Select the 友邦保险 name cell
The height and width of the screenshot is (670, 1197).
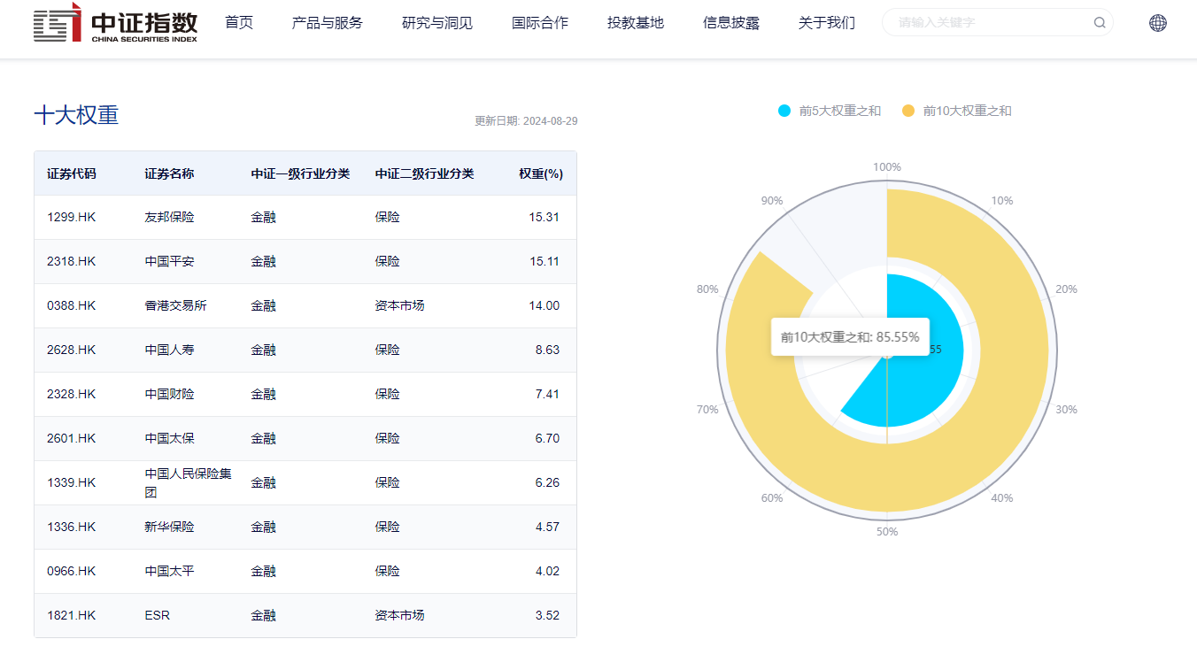(x=169, y=217)
